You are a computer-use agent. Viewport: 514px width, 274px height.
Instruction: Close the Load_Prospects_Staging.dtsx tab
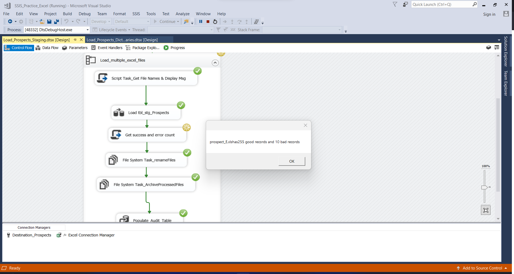81,40
